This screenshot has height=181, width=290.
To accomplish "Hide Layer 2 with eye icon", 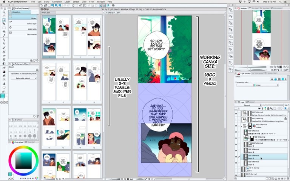I will click(236, 163).
